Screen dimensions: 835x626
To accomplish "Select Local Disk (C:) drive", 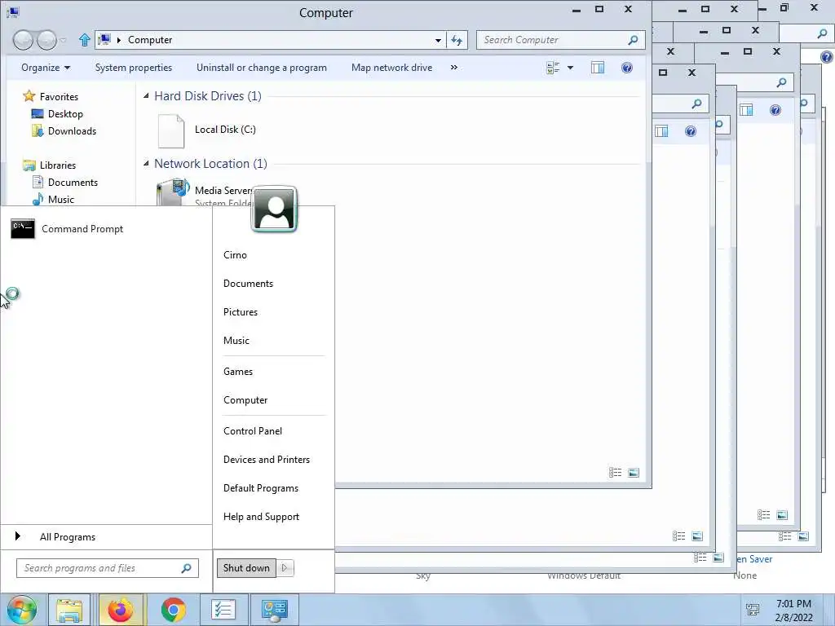I will (206, 130).
